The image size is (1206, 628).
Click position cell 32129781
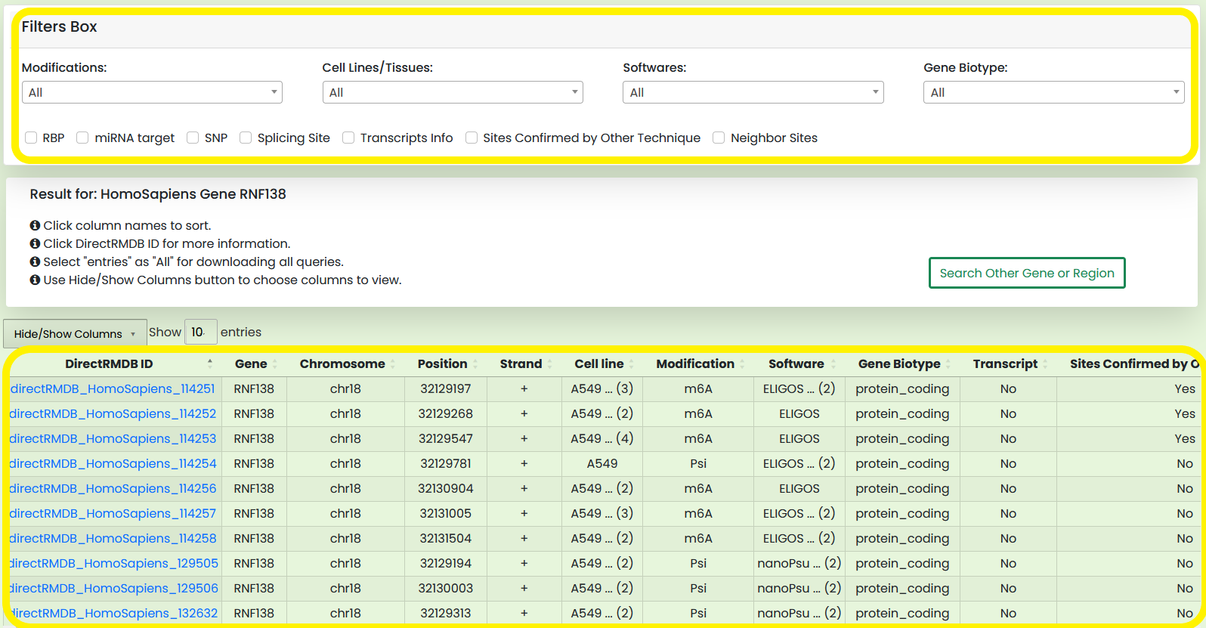[446, 463]
